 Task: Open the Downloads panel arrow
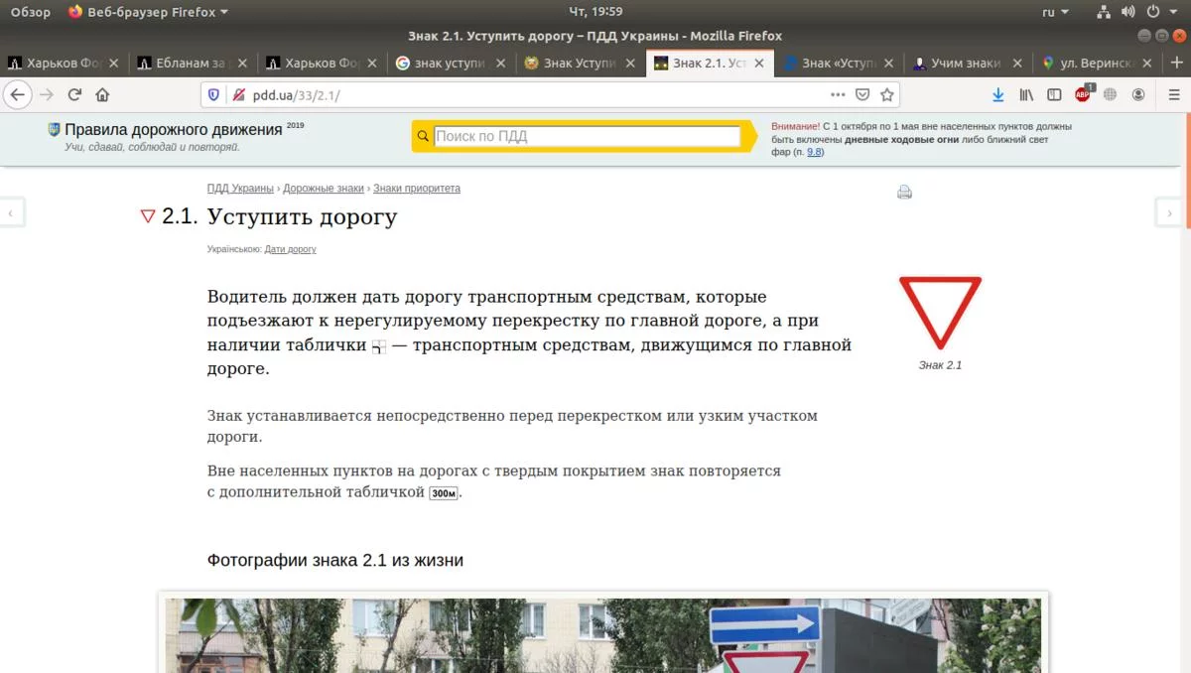(998, 95)
